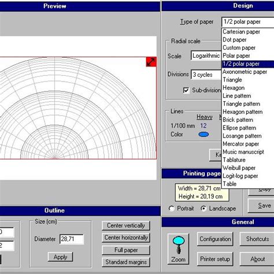The image size is (274, 274).
Task: Click Center horizontally button
Action: 126,238
